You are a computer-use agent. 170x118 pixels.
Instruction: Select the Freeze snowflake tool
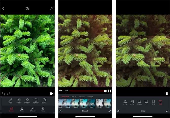(19, 101)
